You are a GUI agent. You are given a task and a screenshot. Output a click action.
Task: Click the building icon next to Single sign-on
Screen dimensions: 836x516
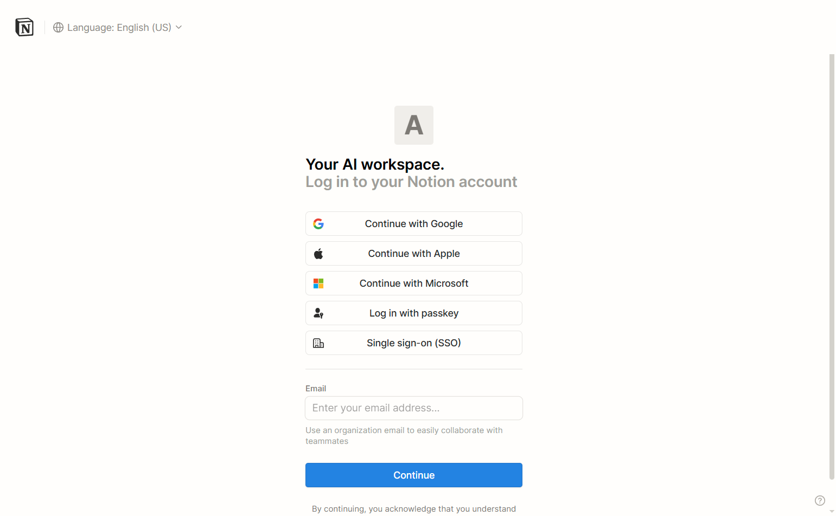tap(318, 343)
